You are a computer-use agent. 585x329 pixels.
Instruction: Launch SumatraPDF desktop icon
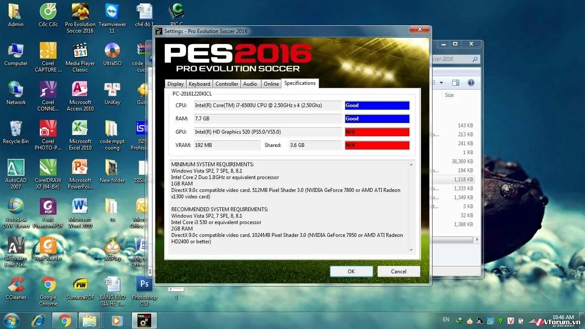pos(80,288)
